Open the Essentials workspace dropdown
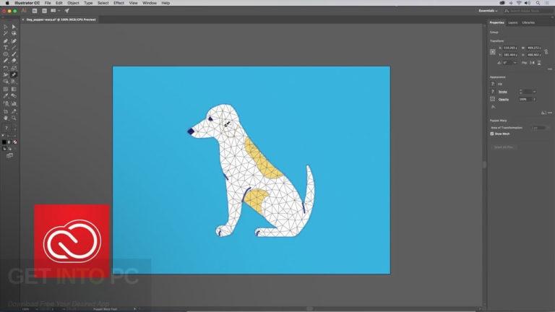 (x=488, y=11)
